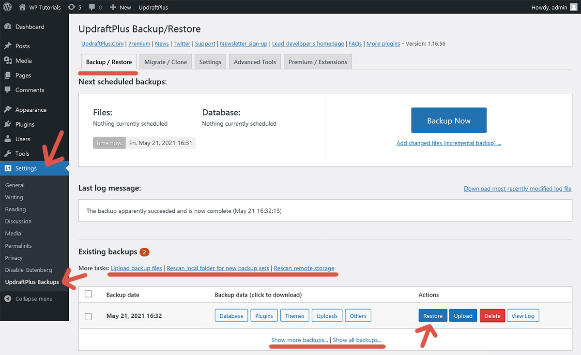Tick the select-all checkbox in backups table header

(x=88, y=294)
